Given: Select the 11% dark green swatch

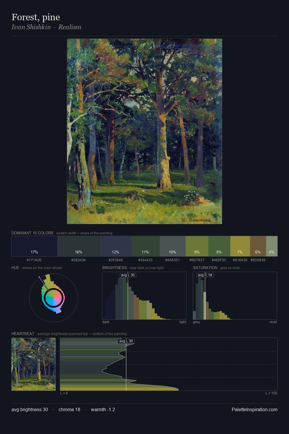Looking at the screenshot, I should pyautogui.click(x=145, y=246).
